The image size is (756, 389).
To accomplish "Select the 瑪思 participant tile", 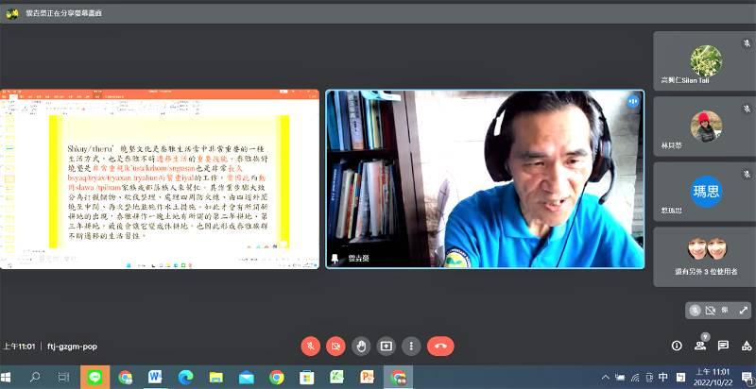I will pyautogui.click(x=704, y=192).
